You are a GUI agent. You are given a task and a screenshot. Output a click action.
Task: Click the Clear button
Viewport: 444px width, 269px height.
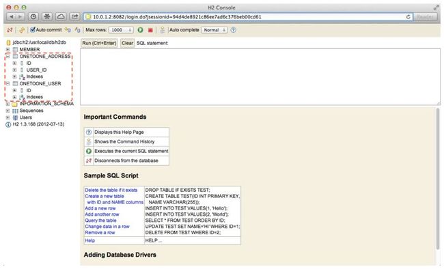click(127, 43)
